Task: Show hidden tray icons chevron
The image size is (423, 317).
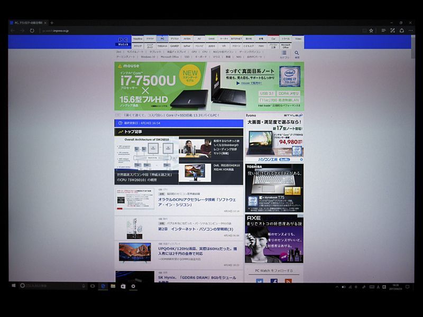Action: [x=337, y=287]
